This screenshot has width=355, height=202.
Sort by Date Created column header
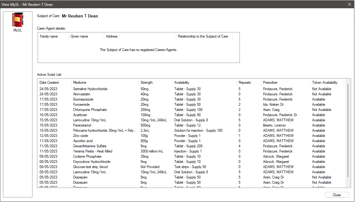click(x=54, y=83)
